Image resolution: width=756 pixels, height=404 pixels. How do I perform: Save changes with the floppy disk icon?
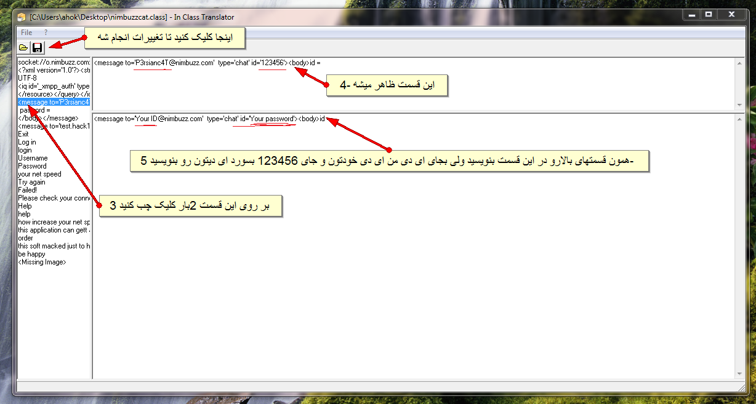click(38, 47)
